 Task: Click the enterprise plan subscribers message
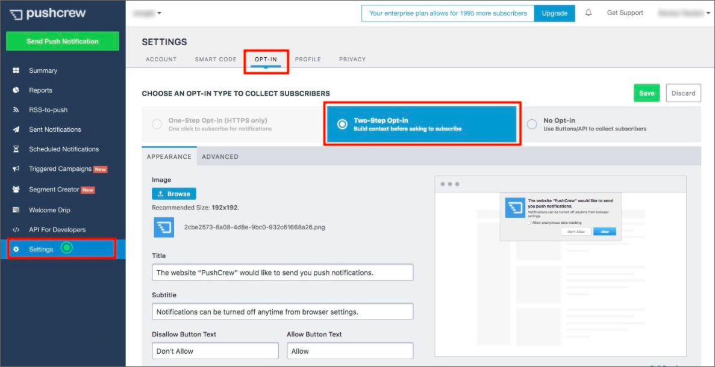click(448, 13)
